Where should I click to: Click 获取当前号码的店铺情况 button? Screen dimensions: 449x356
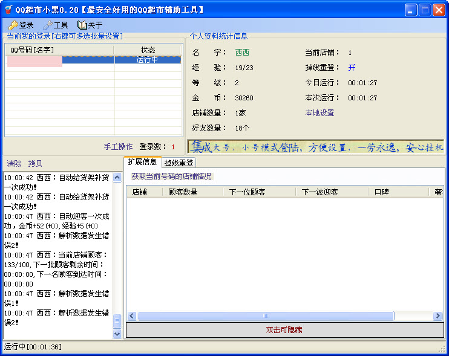pyautogui.click(x=171, y=176)
